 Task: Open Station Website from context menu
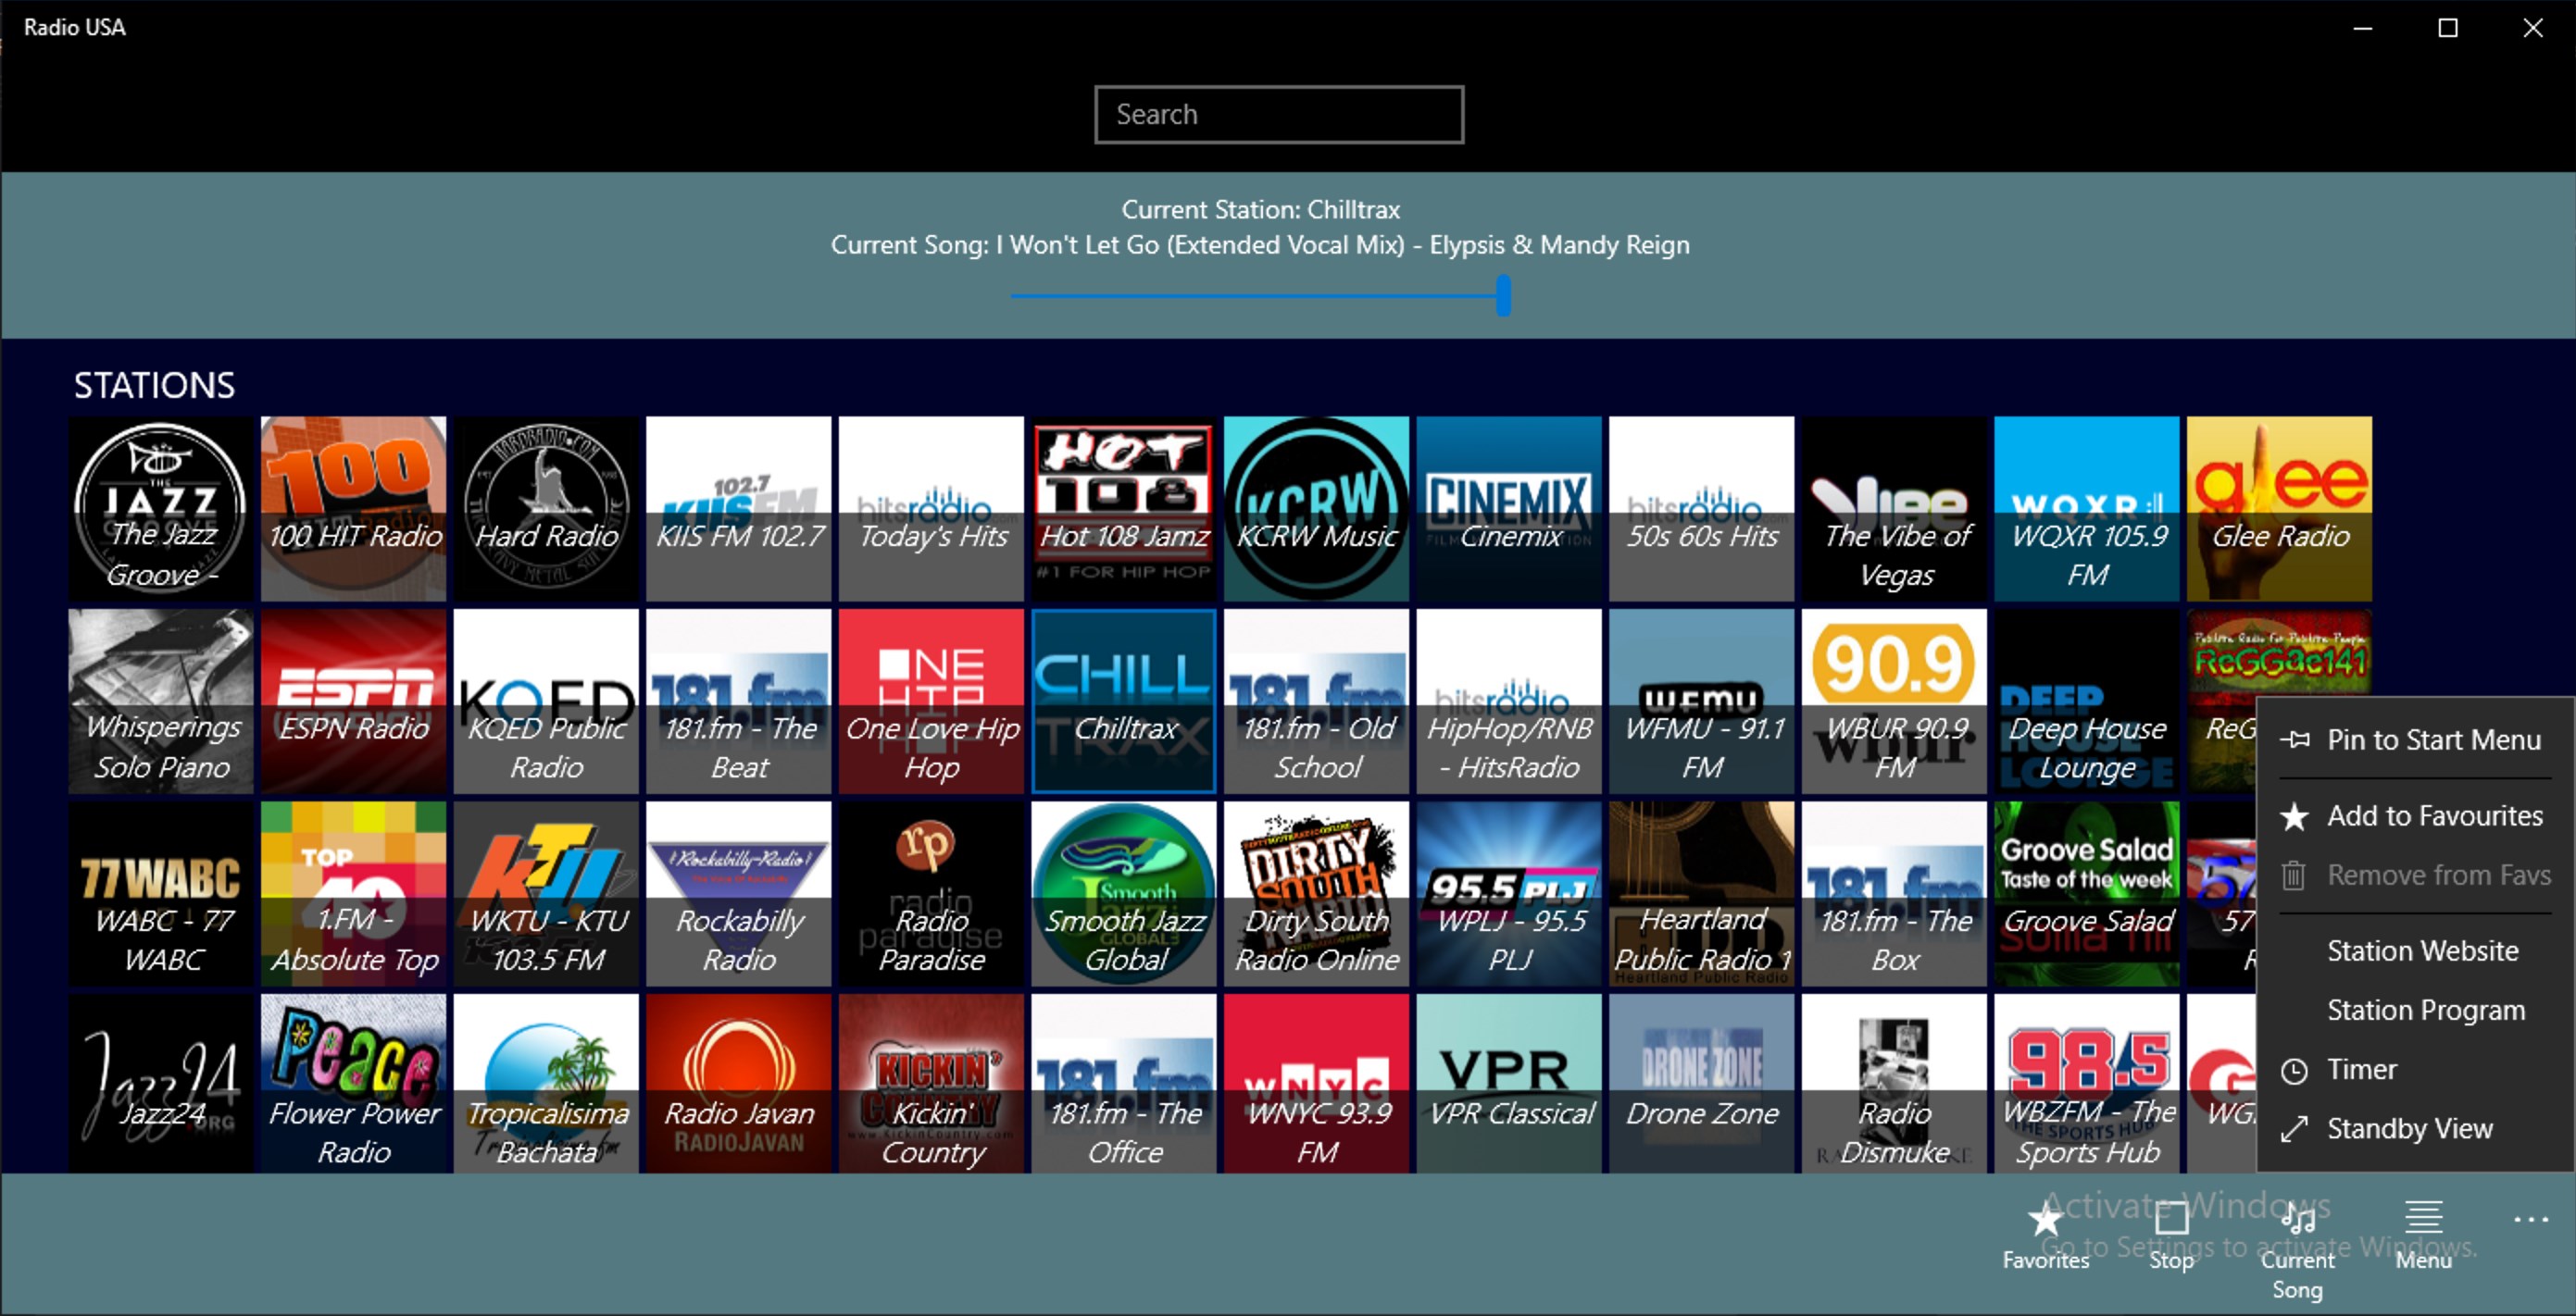coord(2421,951)
